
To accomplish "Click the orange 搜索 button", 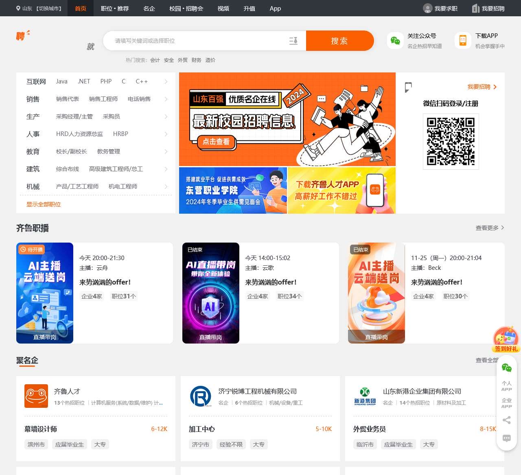I will (x=339, y=41).
